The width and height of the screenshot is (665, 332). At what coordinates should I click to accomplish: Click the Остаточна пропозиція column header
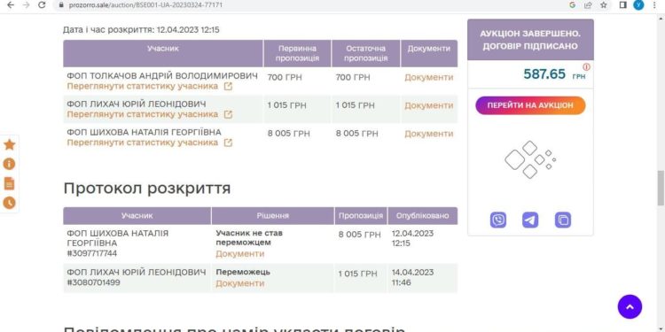pos(365,53)
